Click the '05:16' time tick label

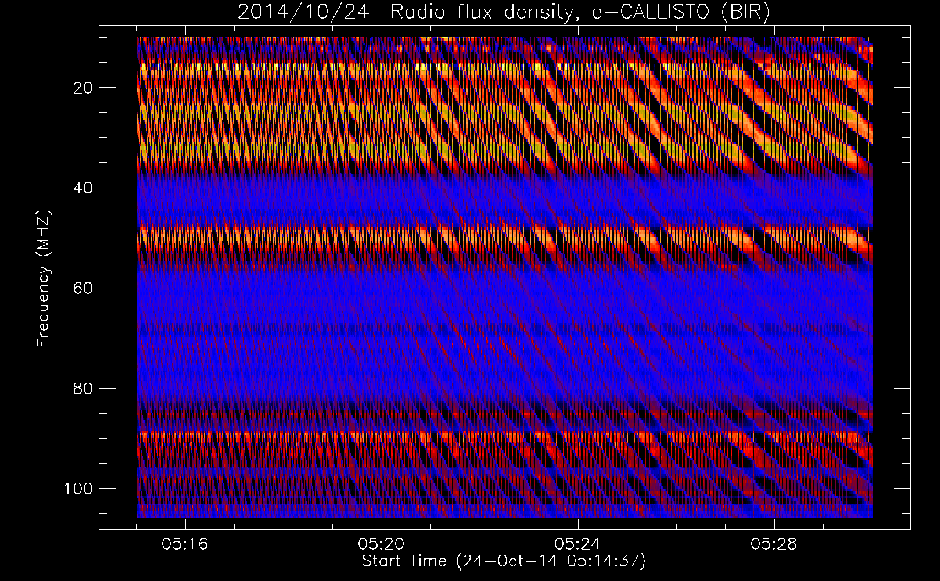185,544
